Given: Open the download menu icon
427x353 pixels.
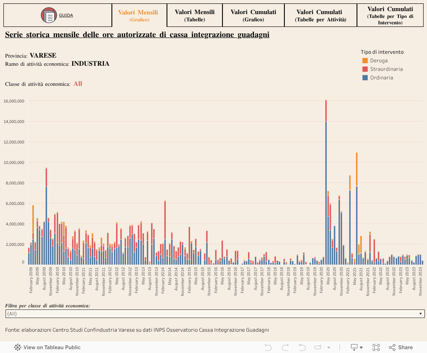Looking at the screenshot, I should pyautogui.click(x=356, y=347).
